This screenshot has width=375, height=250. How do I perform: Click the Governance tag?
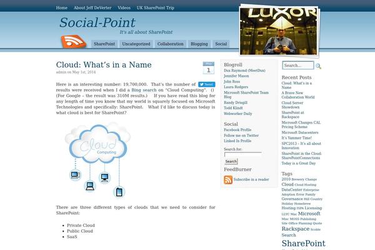(x=292, y=199)
